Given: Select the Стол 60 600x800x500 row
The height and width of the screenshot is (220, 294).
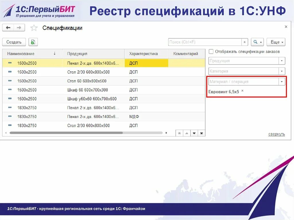Looking at the screenshot, I should pos(104,81).
